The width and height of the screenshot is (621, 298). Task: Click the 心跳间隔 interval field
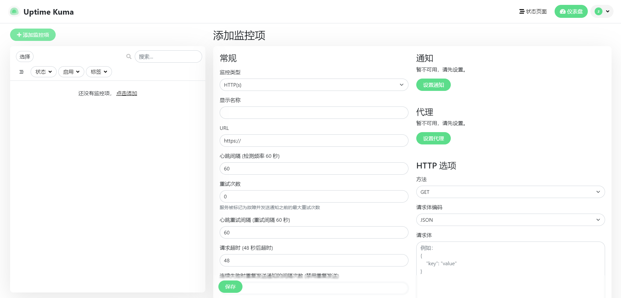pos(314,168)
